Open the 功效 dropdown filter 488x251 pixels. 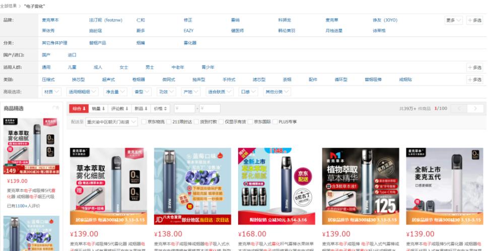click(166, 92)
